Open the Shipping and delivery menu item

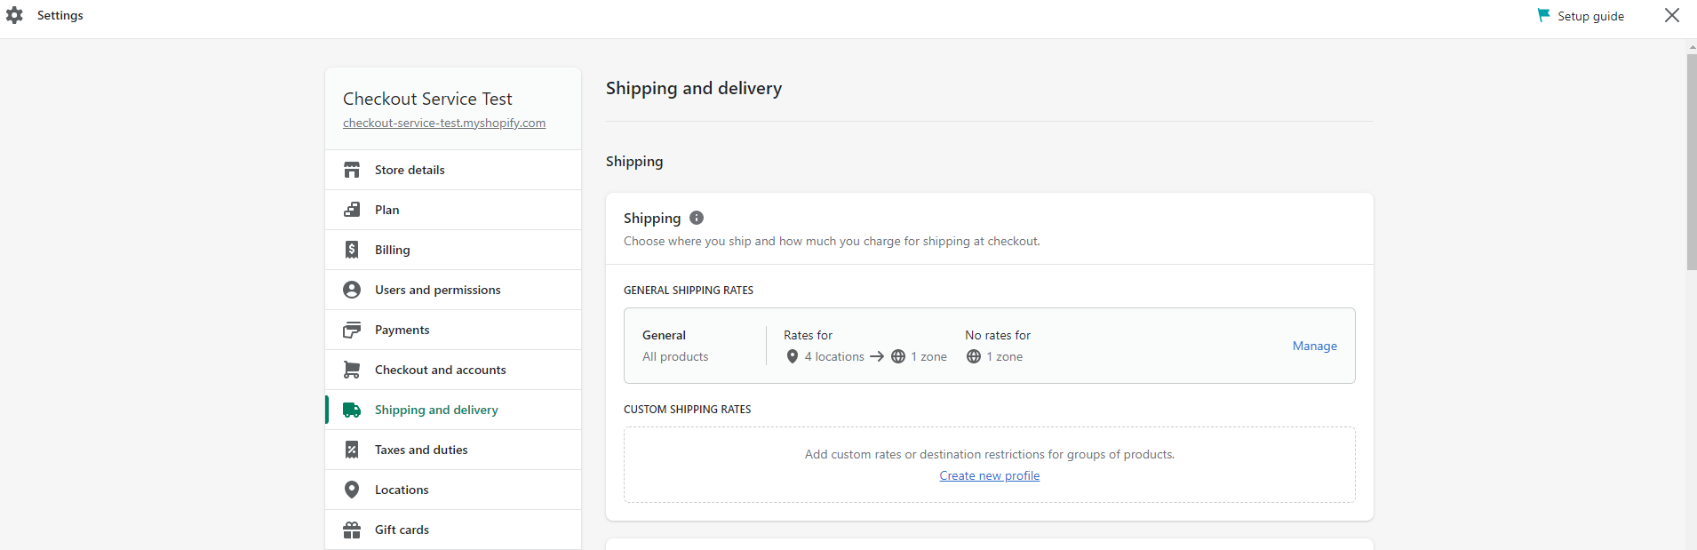(x=453, y=410)
